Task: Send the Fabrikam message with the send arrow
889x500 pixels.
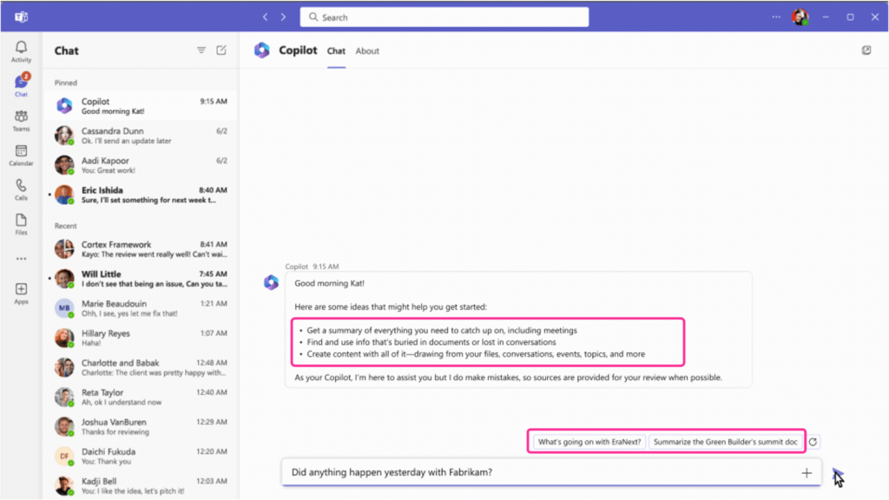Action: pos(837,473)
